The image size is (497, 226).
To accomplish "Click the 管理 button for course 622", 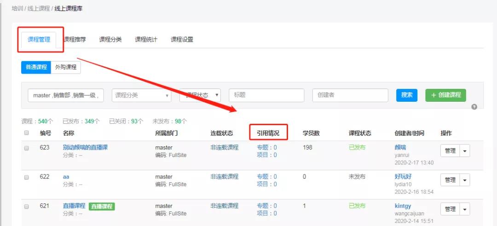I will 450,180.
